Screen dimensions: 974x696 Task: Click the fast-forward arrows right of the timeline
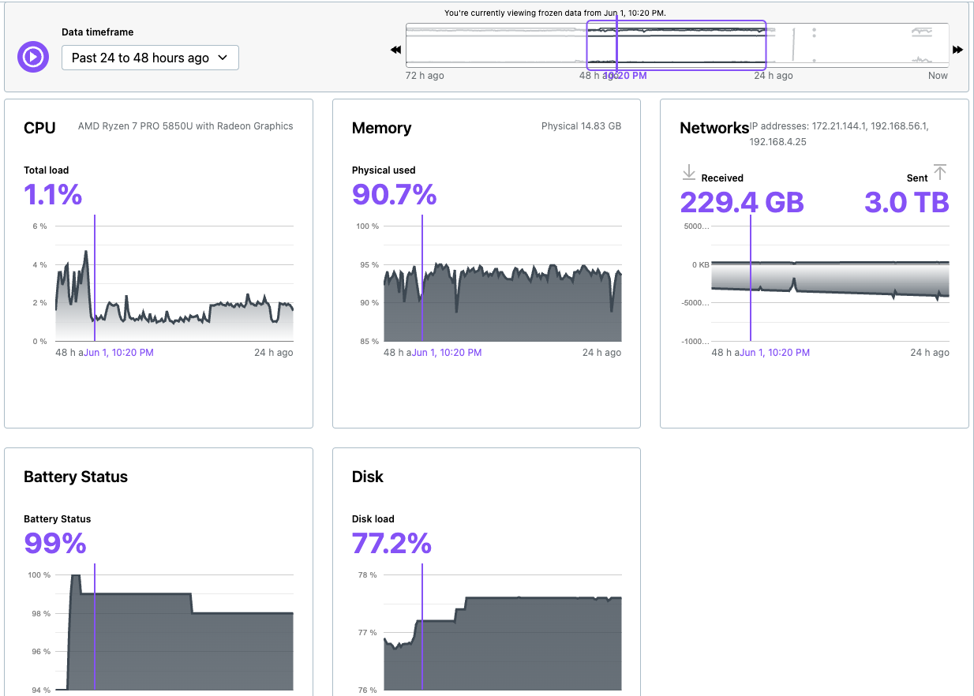point(957,50)
